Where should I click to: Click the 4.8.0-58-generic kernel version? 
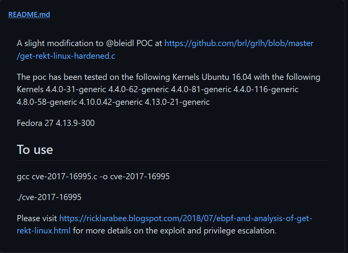[47, 102]
